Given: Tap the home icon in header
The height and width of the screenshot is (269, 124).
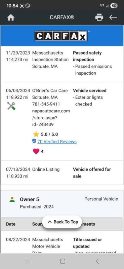Looking at the screenshot, I should [x=11, y=17].
